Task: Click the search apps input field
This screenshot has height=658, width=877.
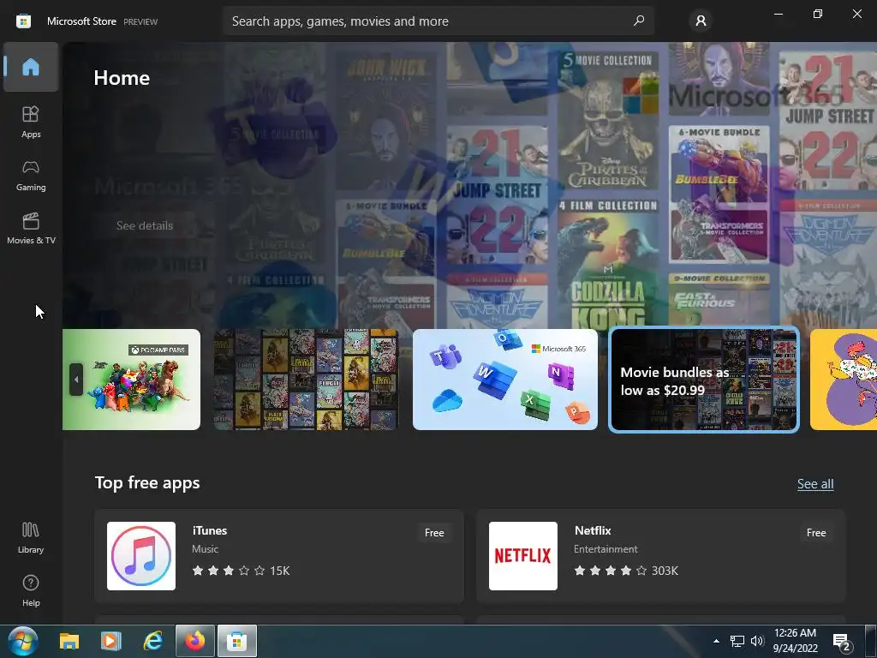Action: pyautogui.click(x=438, y=21)
